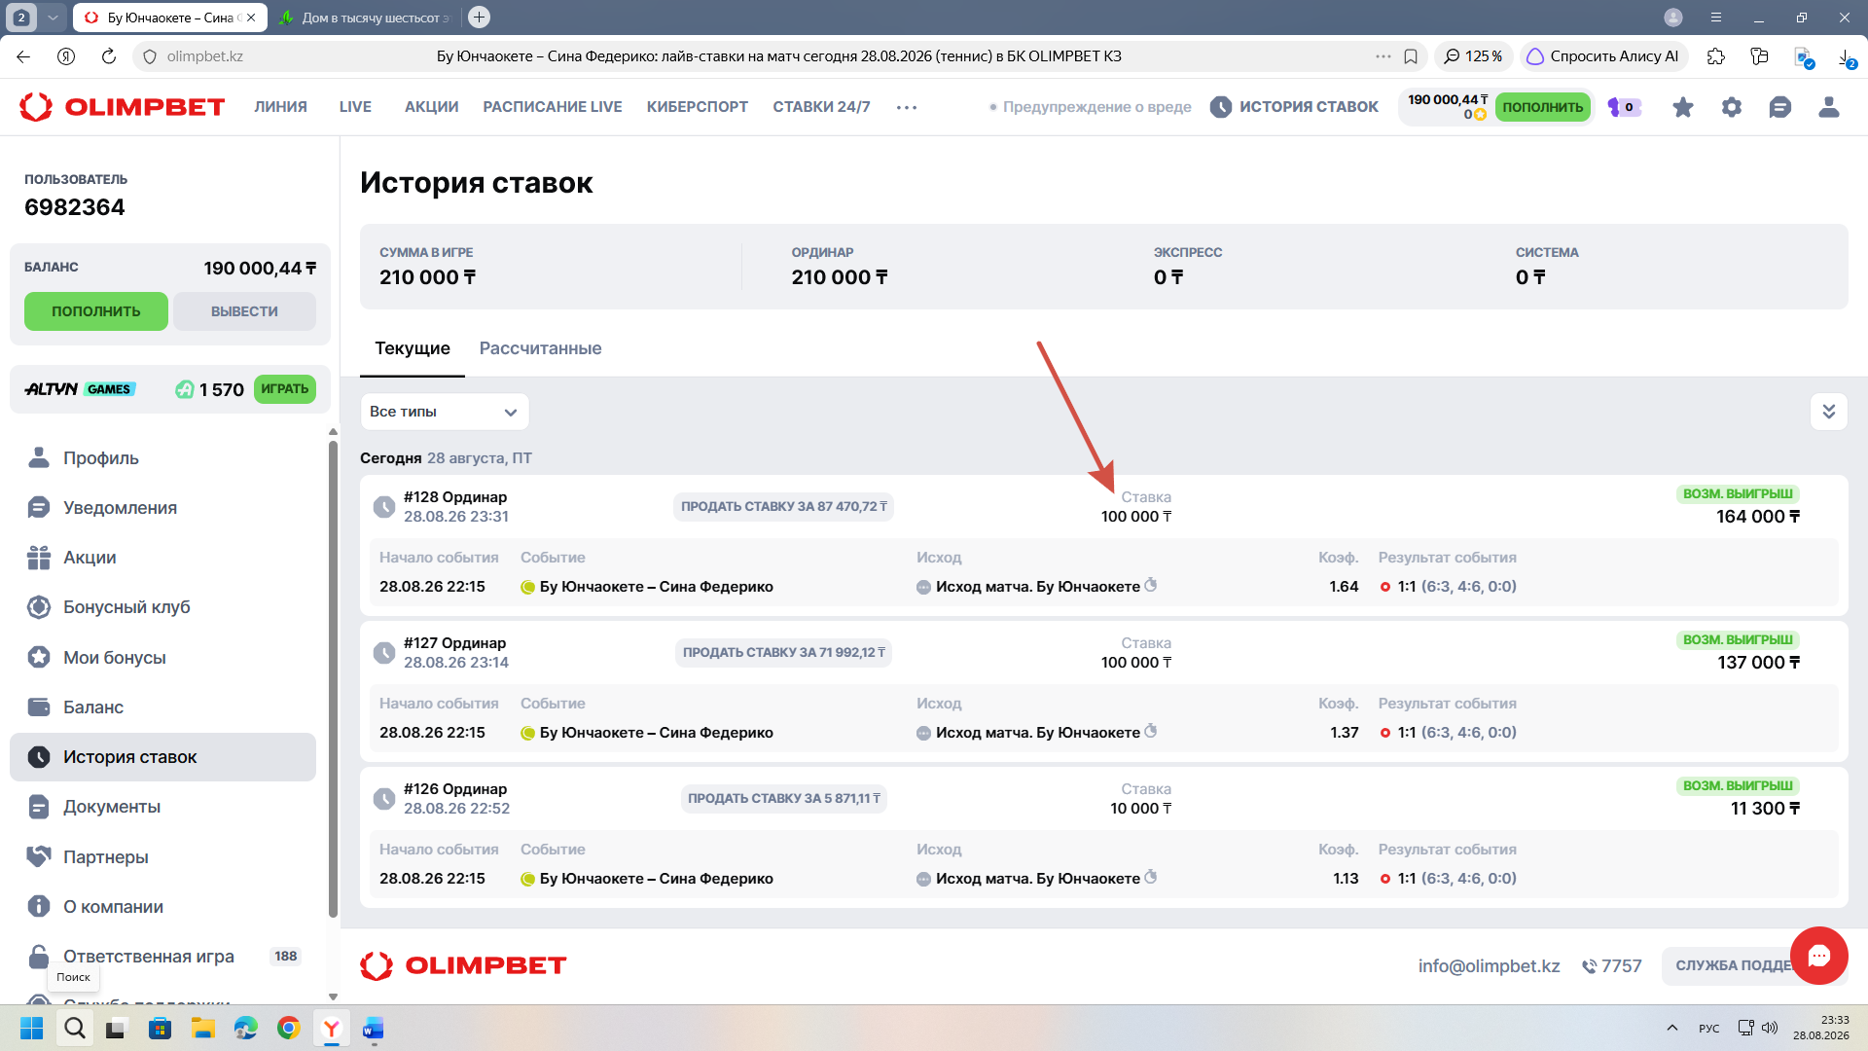
Task: Open Google Chrome from taskbar
Action: pos(288,1028)
